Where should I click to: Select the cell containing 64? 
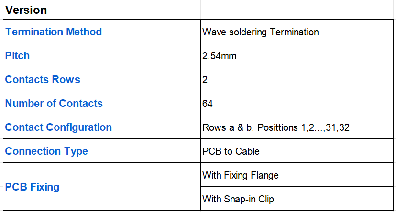297,103
